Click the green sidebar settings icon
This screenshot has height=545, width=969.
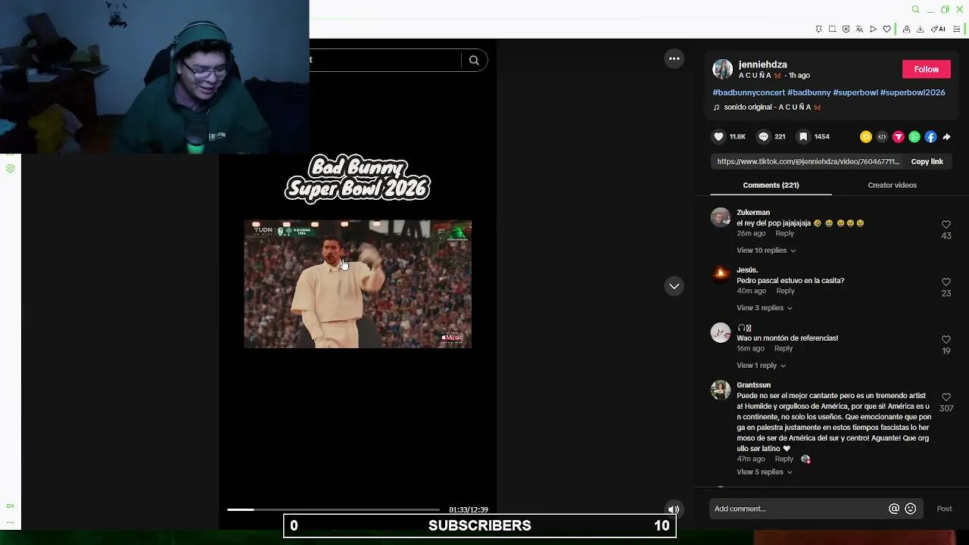click(11, 168)
